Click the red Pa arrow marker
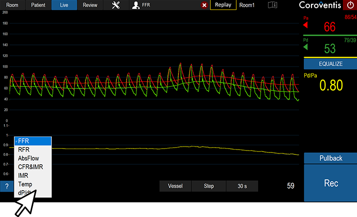The width and height of the screenshot is (357, 217). point(306,25)
